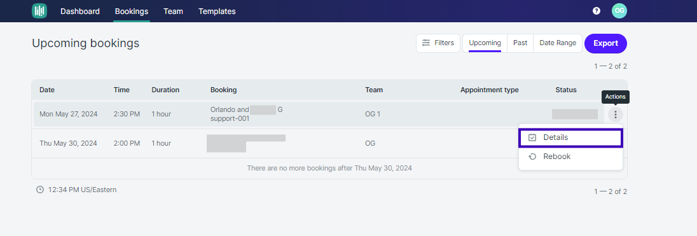Select the Upcoming bookings view
697x236 pixels.
pyautogui.click(x=485, y=43)
